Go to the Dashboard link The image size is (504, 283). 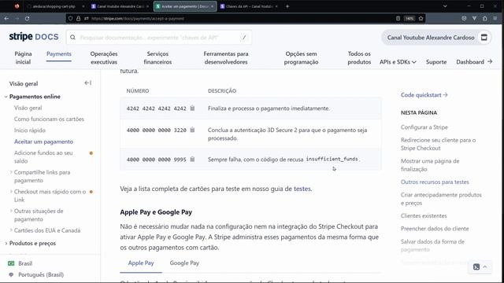click(474, 62)
